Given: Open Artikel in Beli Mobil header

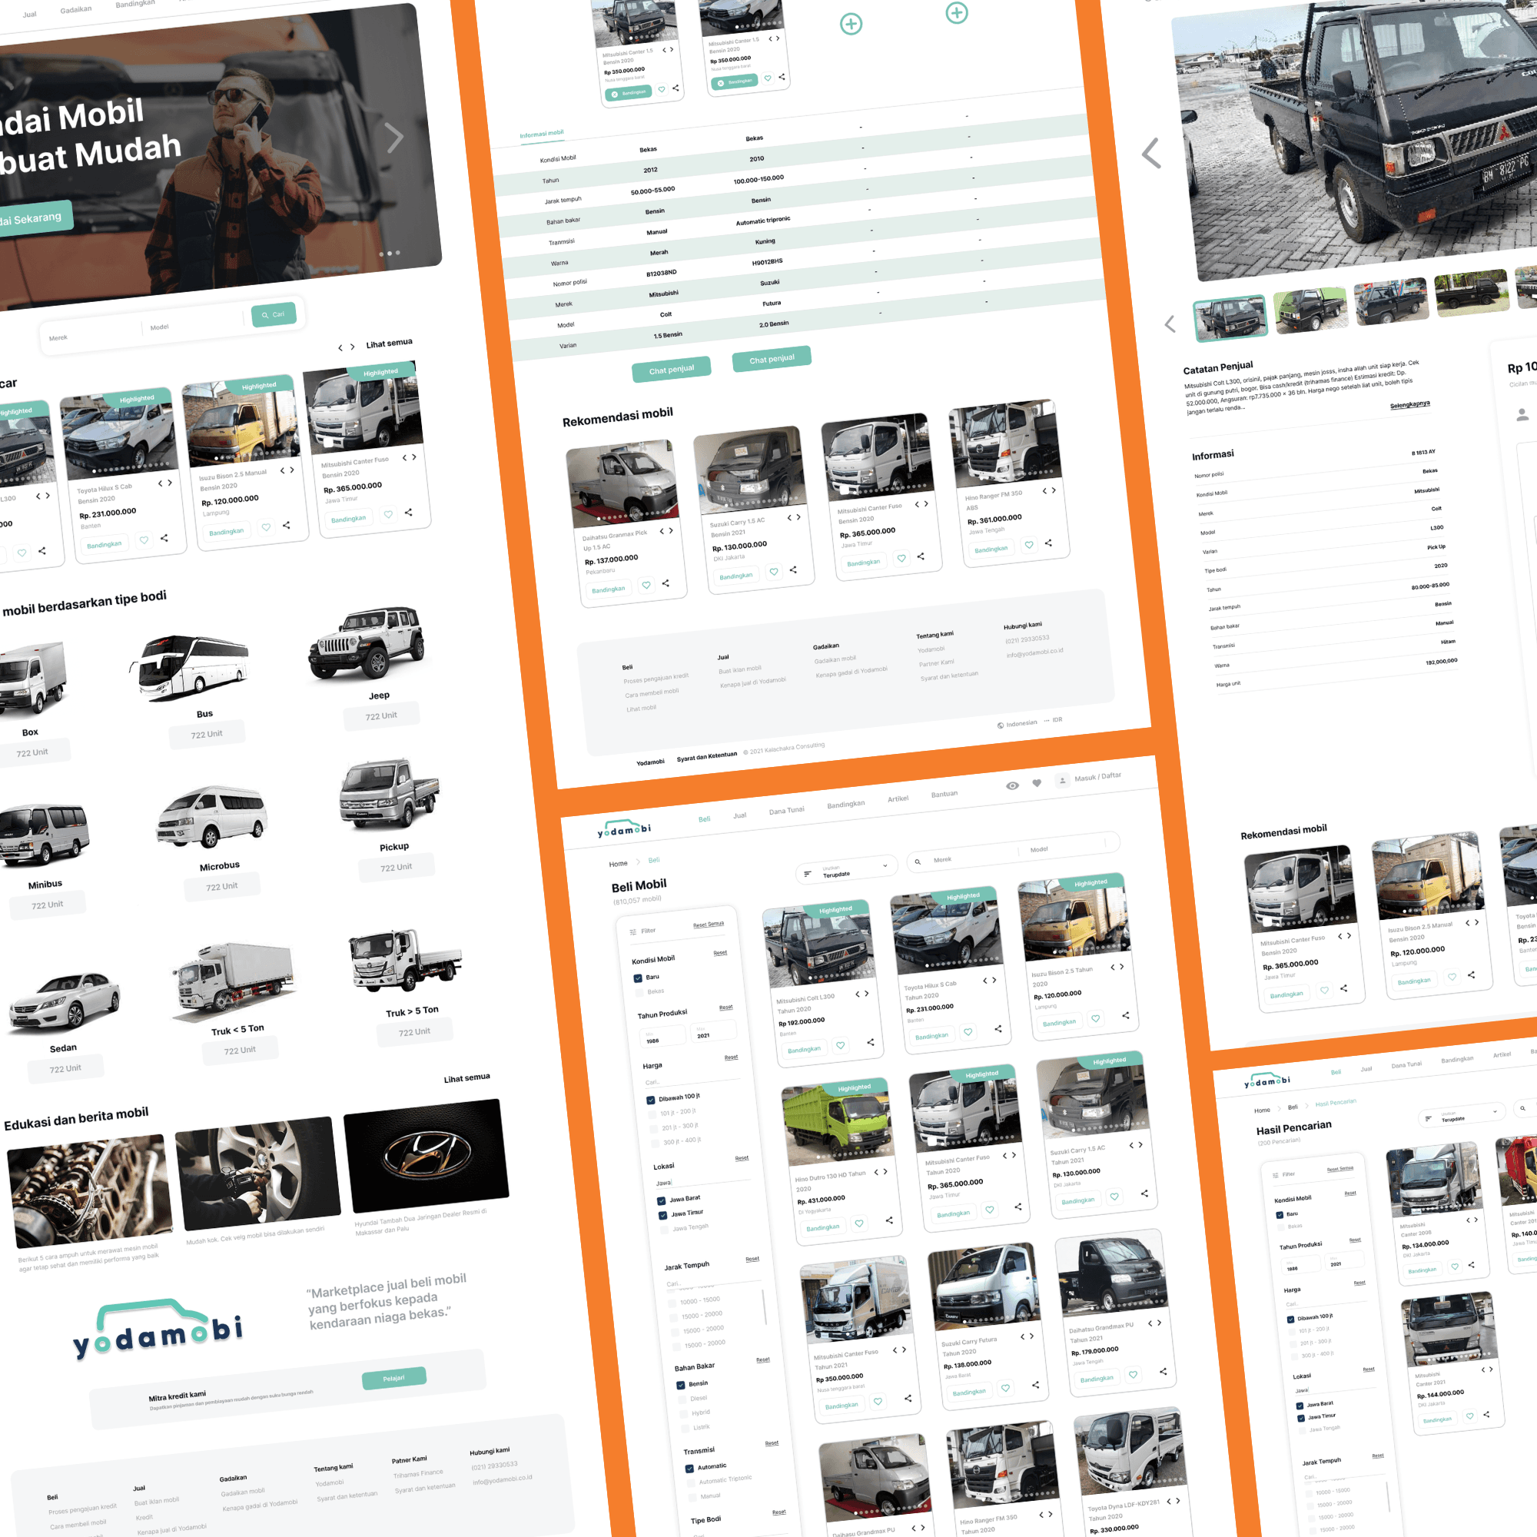Looking at the screenshot, I should coord(898,798).
